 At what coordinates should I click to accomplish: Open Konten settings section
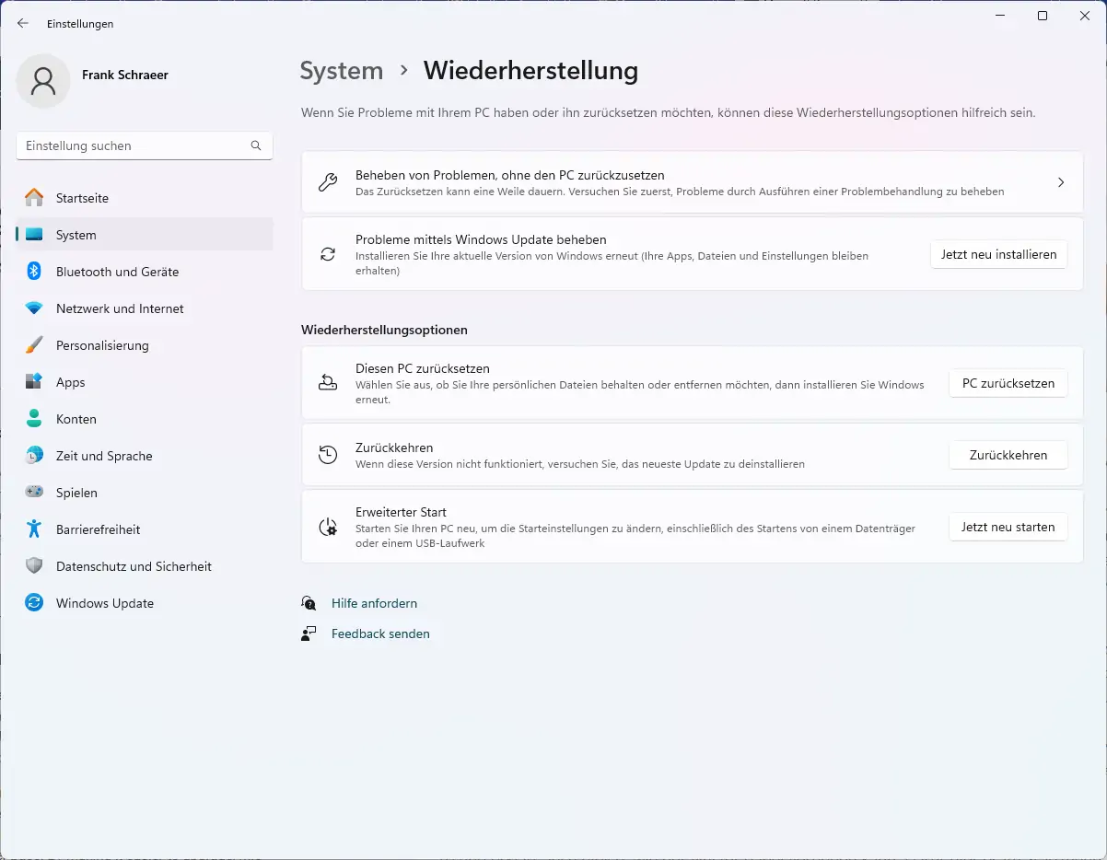tap(145, 419)
